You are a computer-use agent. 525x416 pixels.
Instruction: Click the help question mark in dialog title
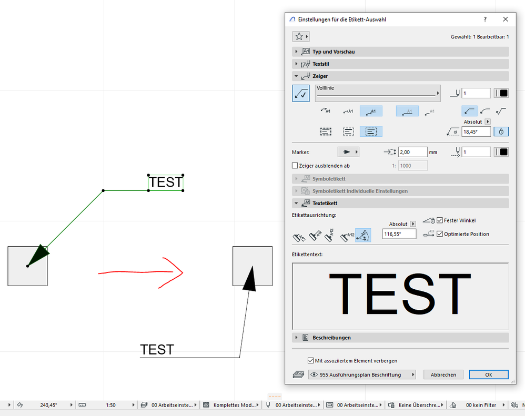point(485,19)
